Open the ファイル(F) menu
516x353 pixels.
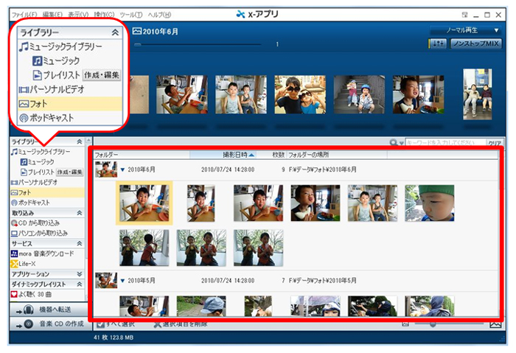(x=26, y=15)
